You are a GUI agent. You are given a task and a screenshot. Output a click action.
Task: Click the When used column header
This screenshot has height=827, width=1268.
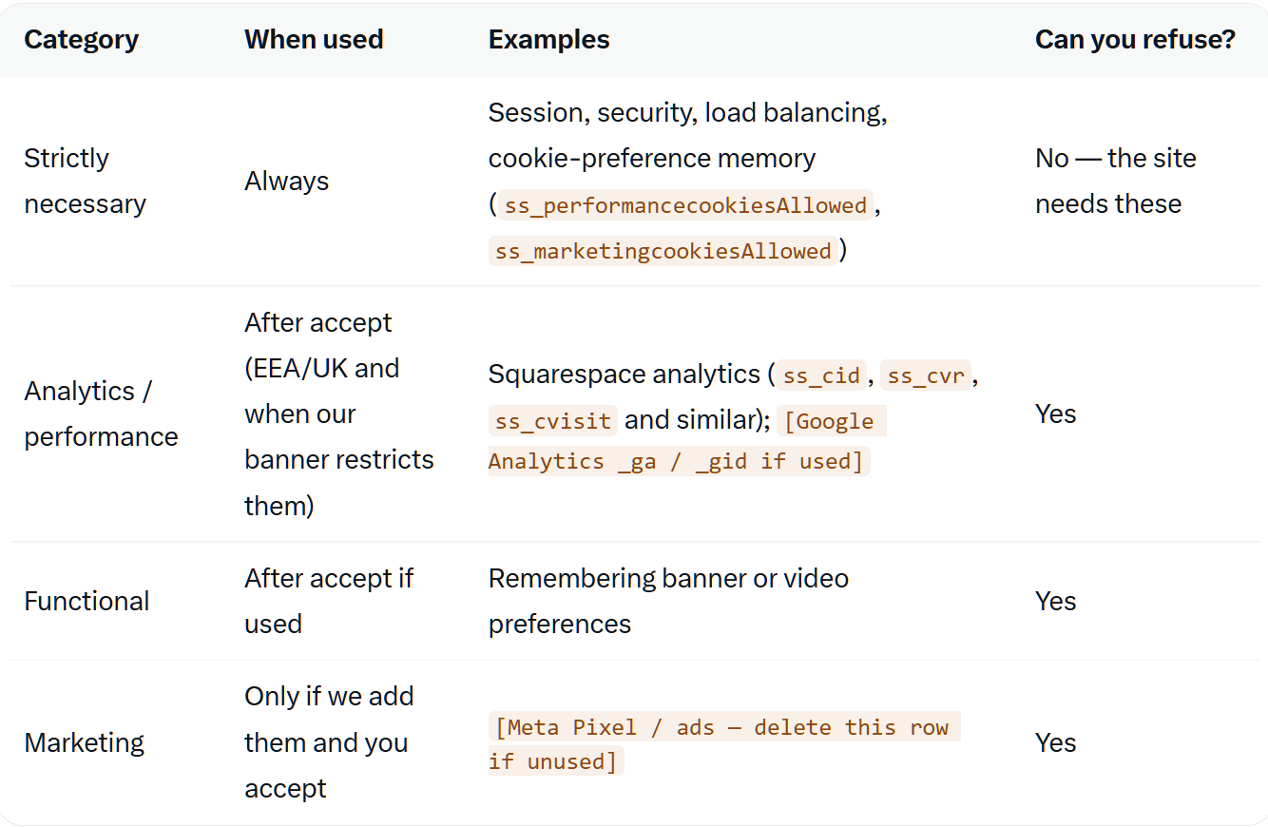(x=314, y=39)
